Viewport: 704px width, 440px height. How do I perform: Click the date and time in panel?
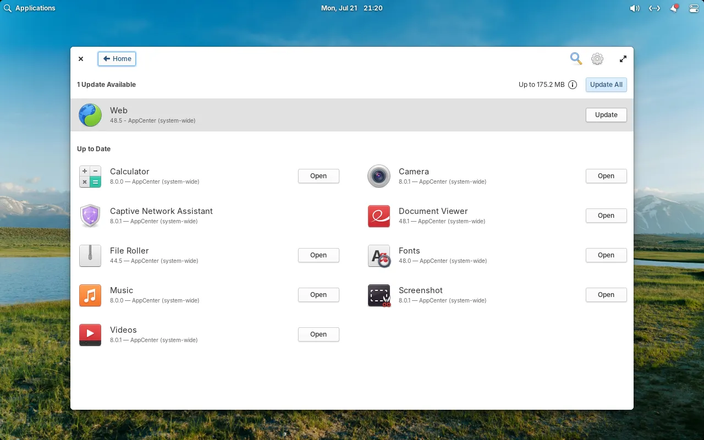coord(351,8)
